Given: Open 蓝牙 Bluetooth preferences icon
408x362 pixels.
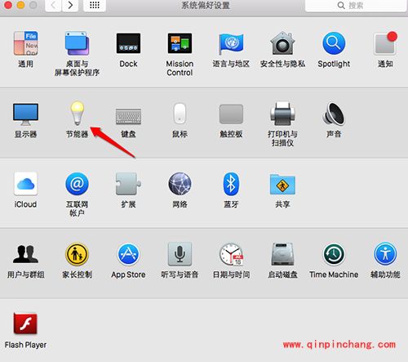Looking at the screenshot, I should (231, 184).
